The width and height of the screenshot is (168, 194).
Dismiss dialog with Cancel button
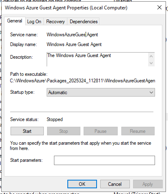coord(115,184)
